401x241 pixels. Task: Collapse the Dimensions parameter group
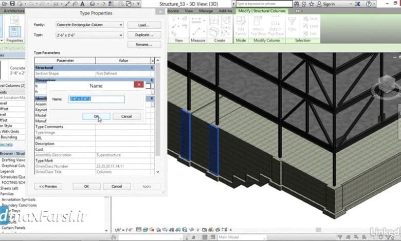[152, 80]
